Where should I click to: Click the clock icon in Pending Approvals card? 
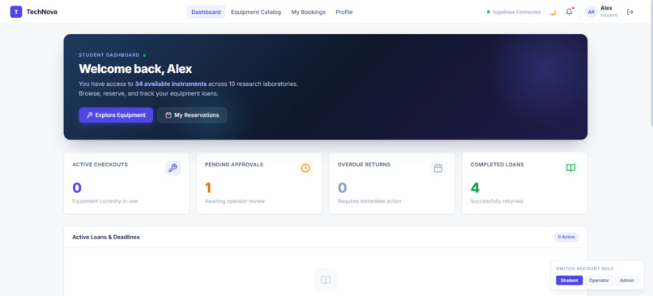tap(305, 168)
